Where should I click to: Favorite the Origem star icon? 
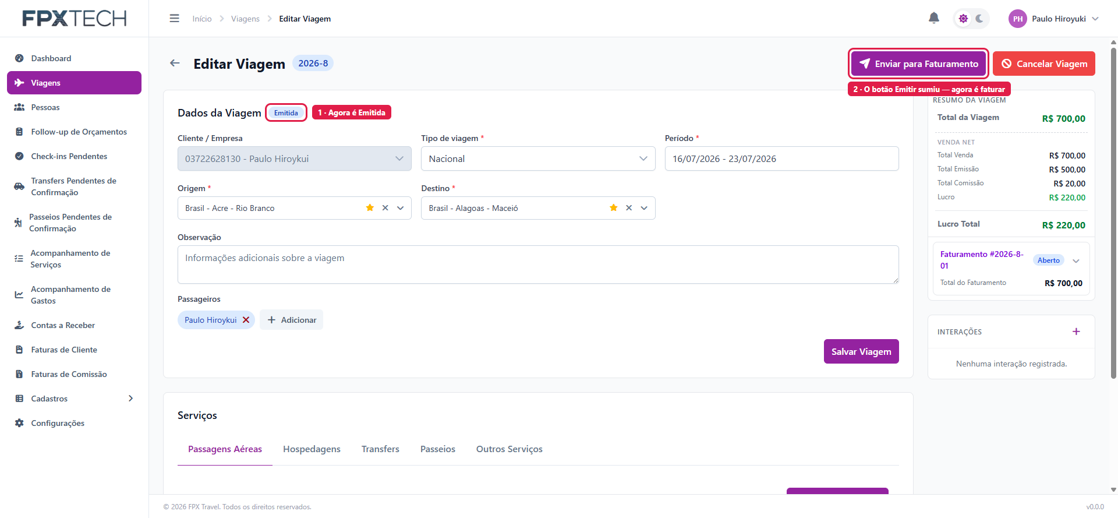(x=370, y=208)
